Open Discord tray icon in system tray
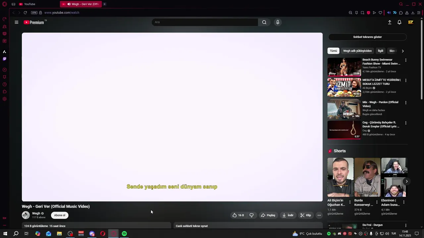Image resolution: width=424 pixels, height=238 pixels. [339, 234]
